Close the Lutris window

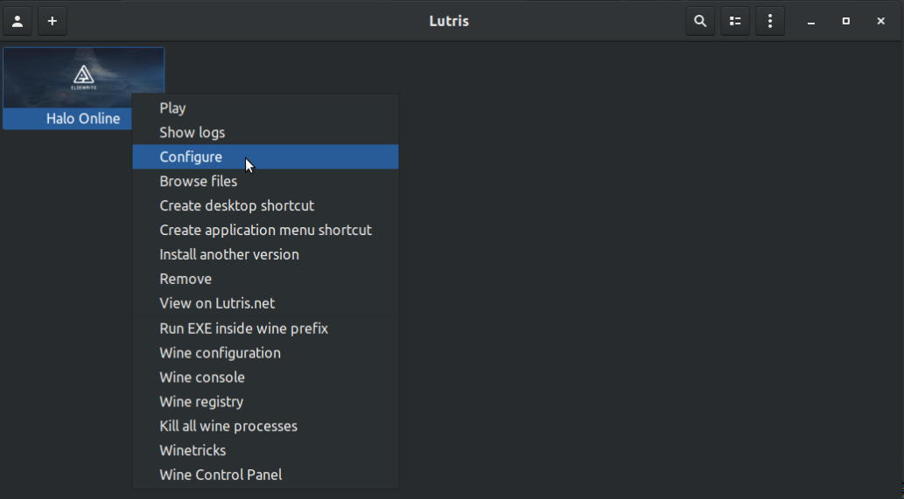pyautogui.click(x=880, y=21)
